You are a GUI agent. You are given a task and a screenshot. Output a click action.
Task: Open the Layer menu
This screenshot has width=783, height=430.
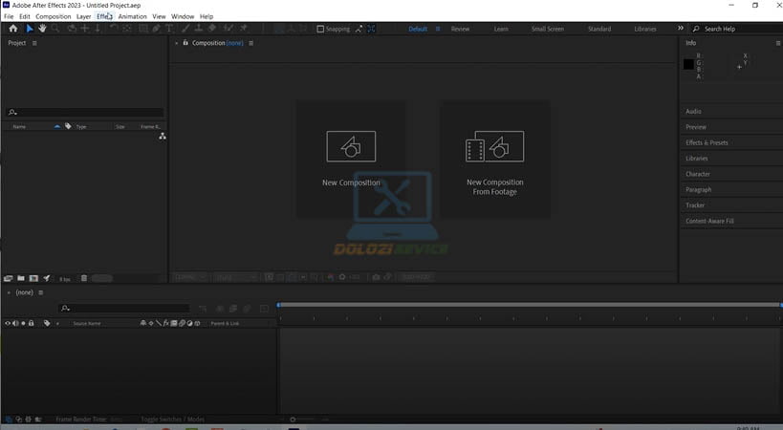[x=84, y=16]
